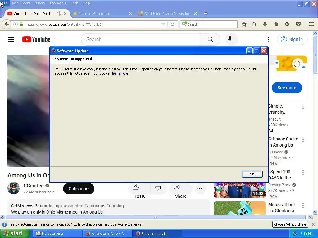The image size is (318, 238).
Task: Show site information icon in address bar
Action: pyautogui.click(x=16, y=24)
